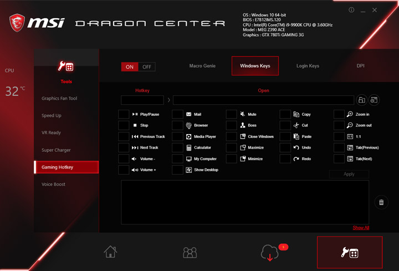Click the Open path input field
Viewport: 399px width, 271px height.
point(263,100)
